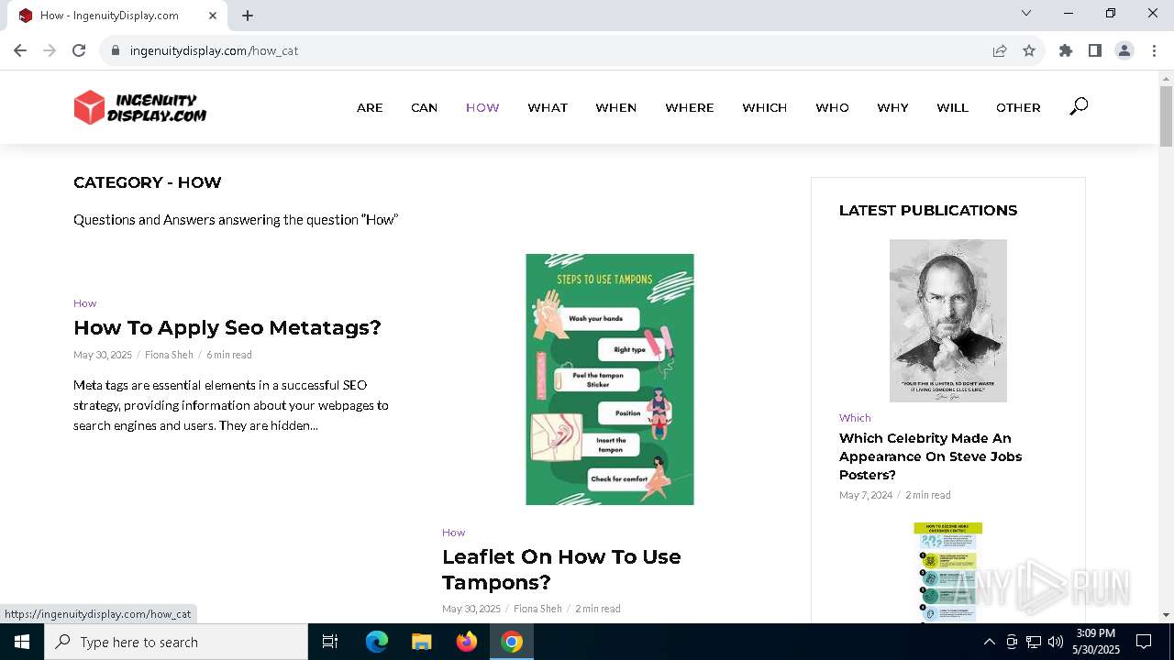Launch Microsoft Edge from the taskbar
This screenshot has width=1174, height=660.
[x=377, y=642]
